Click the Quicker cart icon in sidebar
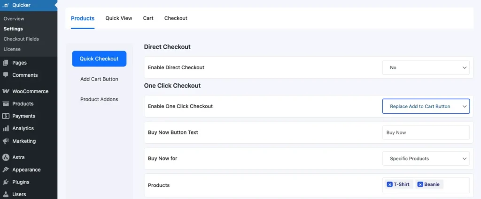Screen dimensions: 481x199 coord(6,6)
